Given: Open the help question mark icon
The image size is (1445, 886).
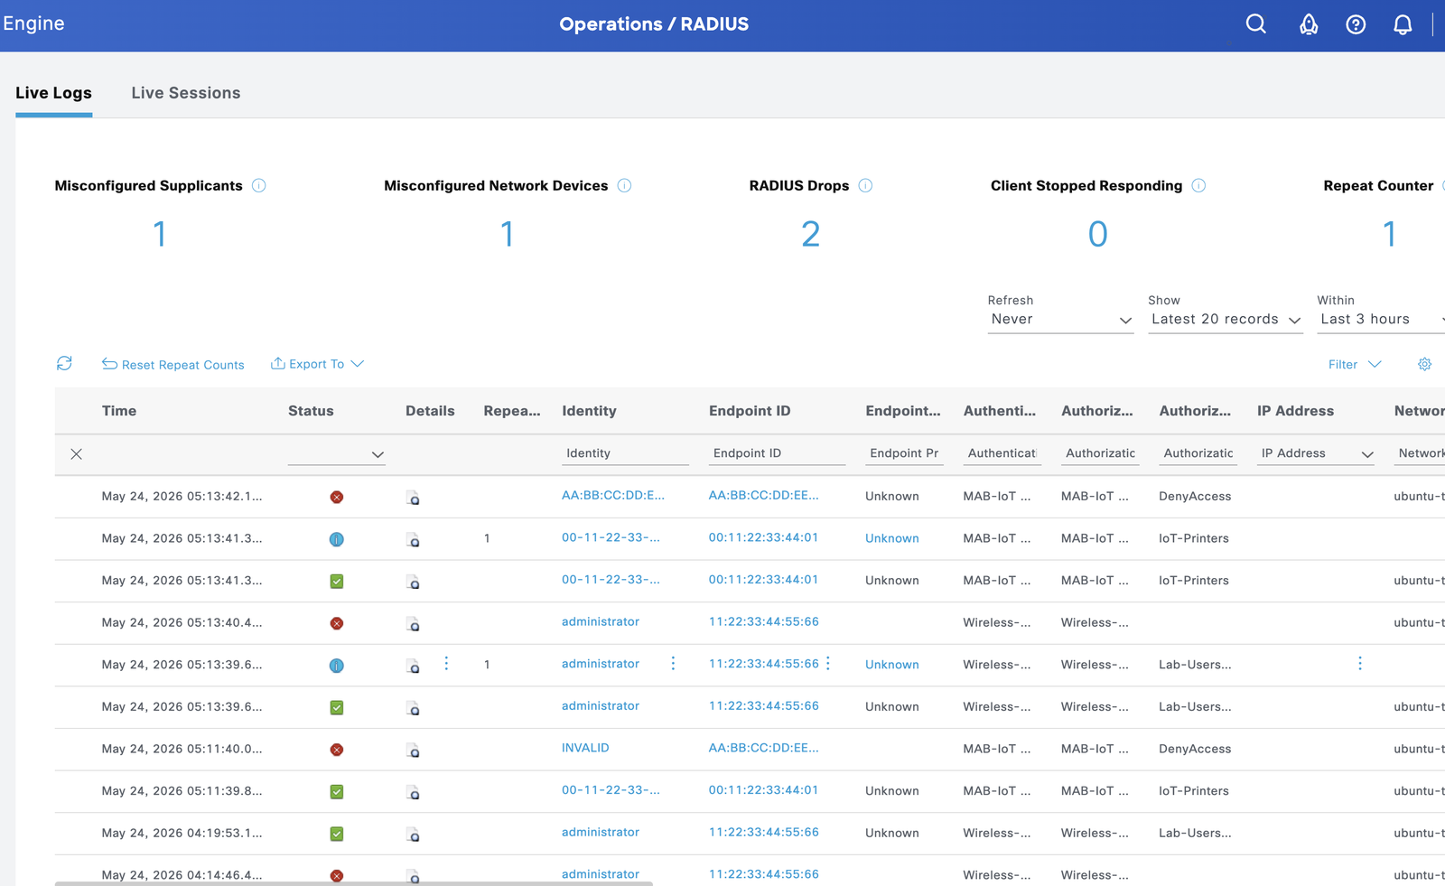Looking at the screenshot, I should (1356, 24).
